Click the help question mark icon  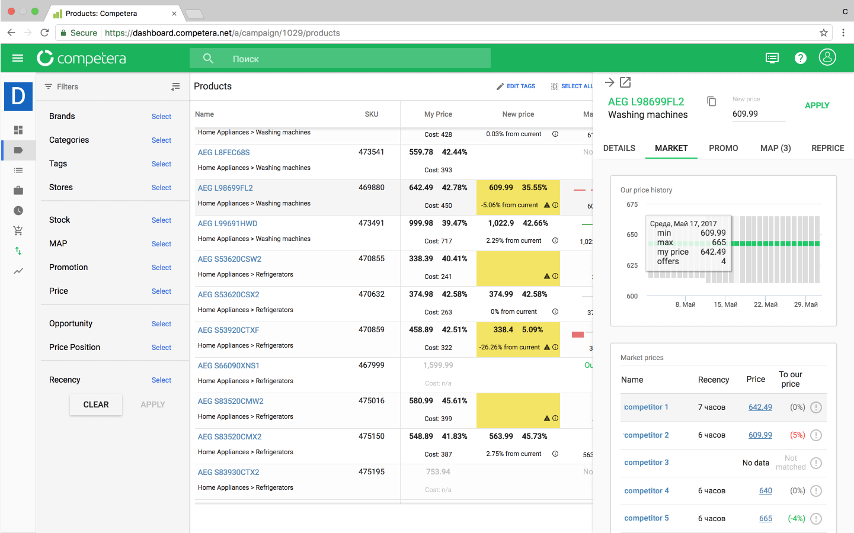point(800,58)
